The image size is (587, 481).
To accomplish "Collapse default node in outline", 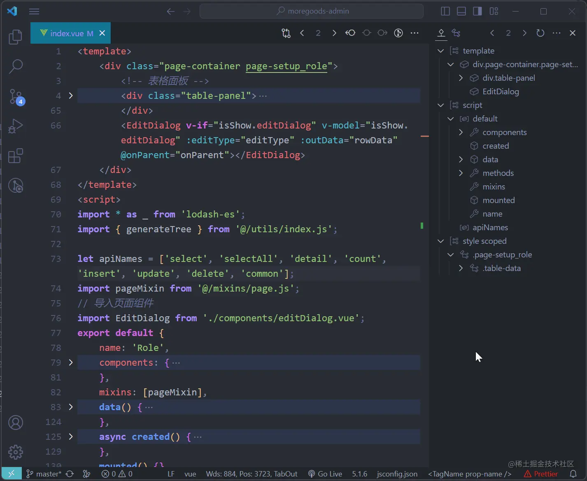I will [x=451, y=119].
